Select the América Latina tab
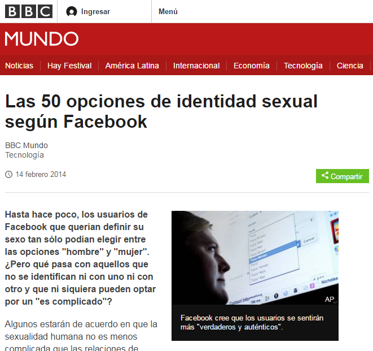Screen dimensions: 373x351 pos(132,66)
